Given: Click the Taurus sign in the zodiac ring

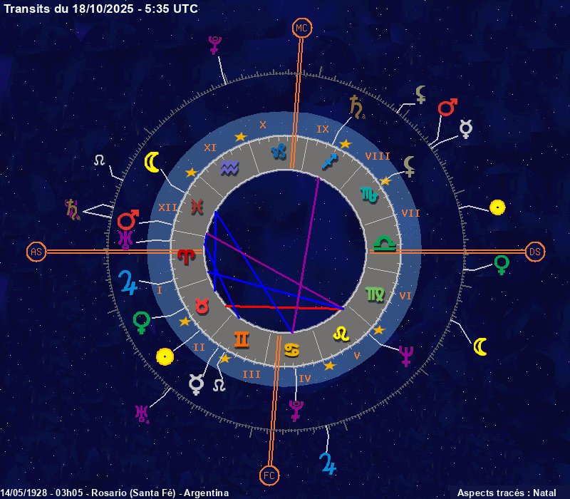Looking at the screenshot, I should 202,306.
